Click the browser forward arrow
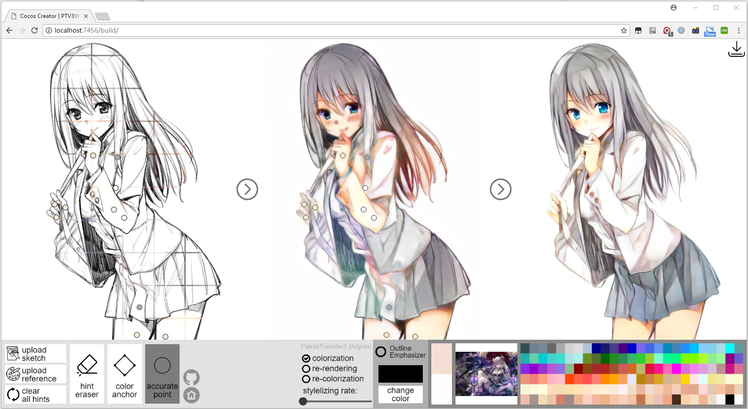 pos(22,30)
